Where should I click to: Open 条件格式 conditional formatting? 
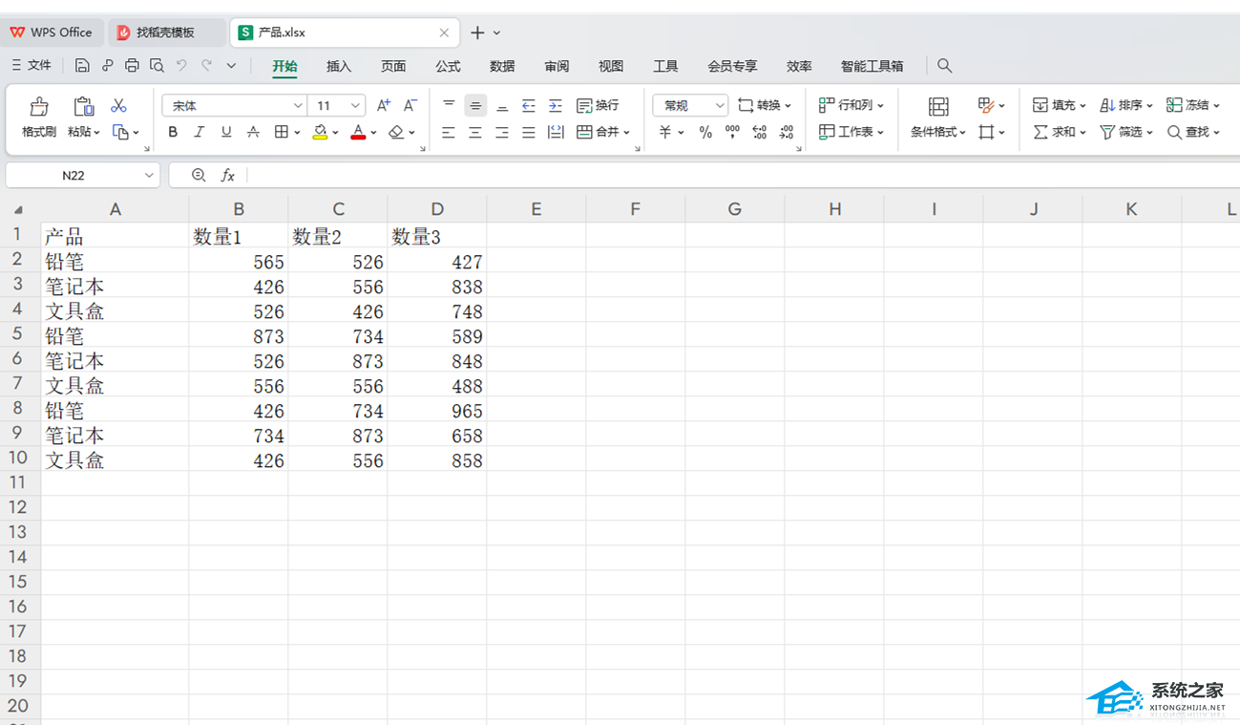pos(938,117)
